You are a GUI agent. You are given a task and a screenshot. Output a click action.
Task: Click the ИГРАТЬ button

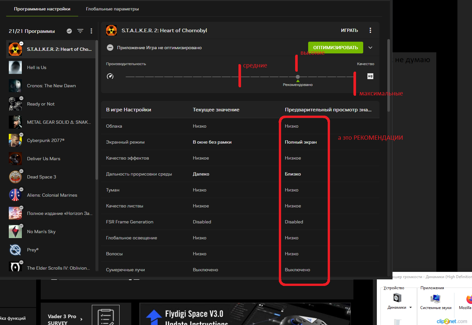click(350, 30)
